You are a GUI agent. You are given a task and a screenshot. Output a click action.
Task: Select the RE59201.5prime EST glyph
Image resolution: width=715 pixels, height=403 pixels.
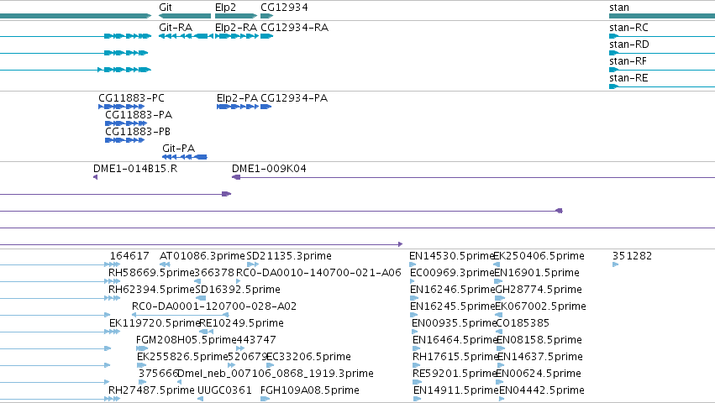click(x=416, y=383)
